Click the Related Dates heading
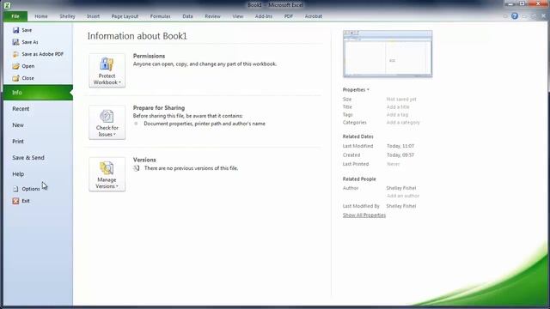The height and width of the screenshot is (309, 550). pos(357,136)
